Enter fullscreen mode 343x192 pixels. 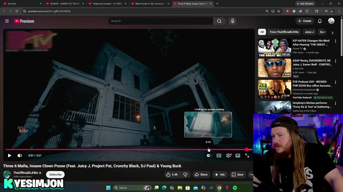247,155
